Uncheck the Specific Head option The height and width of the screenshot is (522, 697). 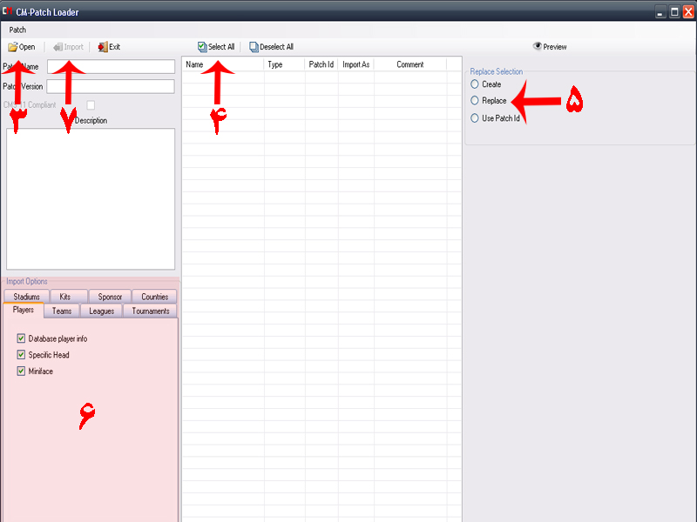click(x=21, y=355)
